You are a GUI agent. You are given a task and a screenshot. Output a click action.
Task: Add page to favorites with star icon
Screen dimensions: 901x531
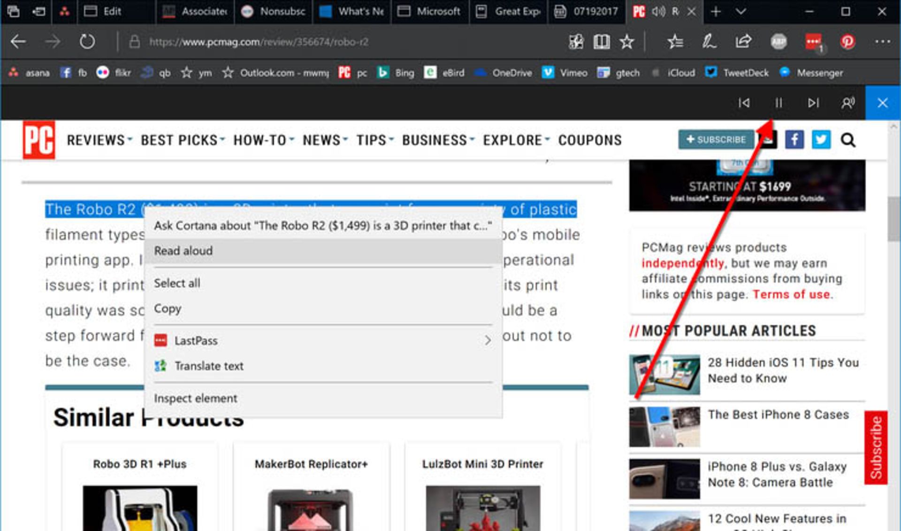(x=627, y=42)
